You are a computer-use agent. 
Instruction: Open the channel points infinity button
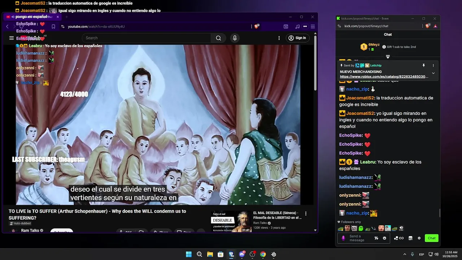tap(399, 238)
